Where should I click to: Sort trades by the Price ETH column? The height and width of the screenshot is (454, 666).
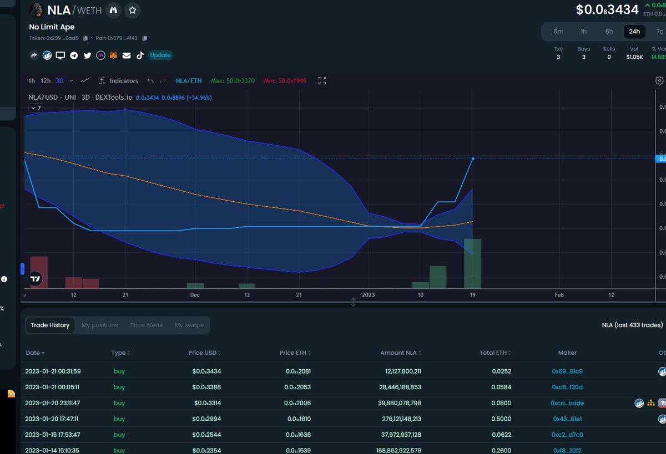pos(295,353)
